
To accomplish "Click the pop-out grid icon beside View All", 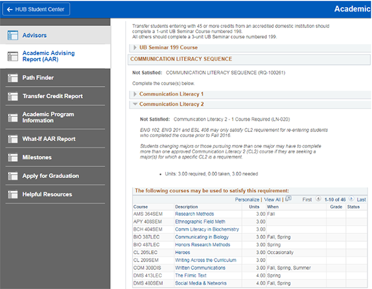I will point(288,199).
